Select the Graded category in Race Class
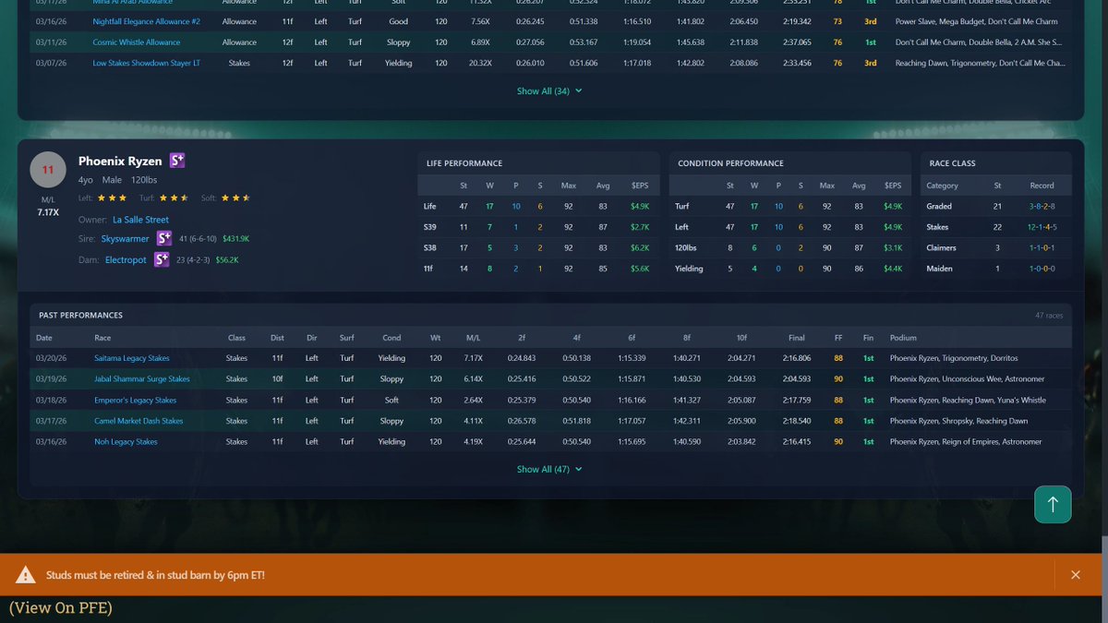 (939, 206)
